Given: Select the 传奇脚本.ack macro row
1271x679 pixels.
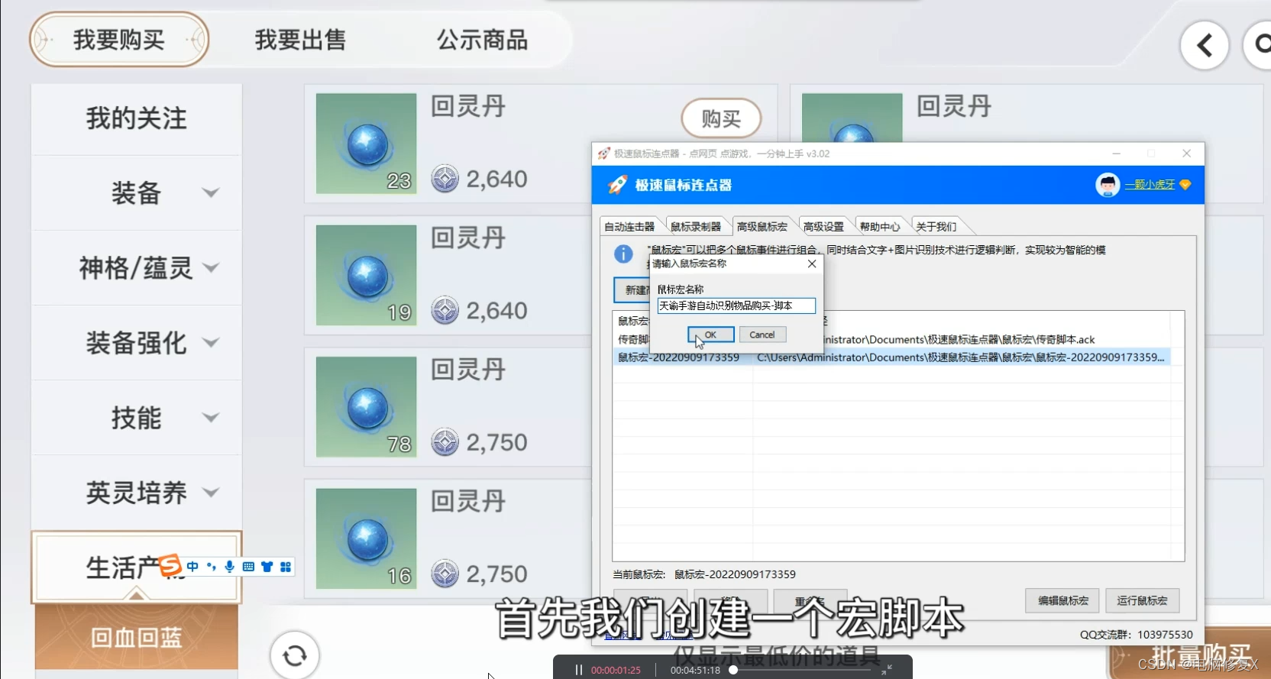Looking at the screenshot, I should [891, 339].
